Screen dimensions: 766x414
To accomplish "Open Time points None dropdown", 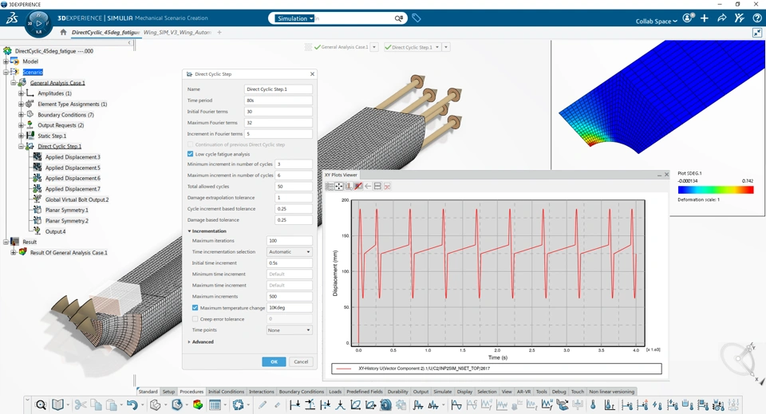I will (x=289, y=330).
